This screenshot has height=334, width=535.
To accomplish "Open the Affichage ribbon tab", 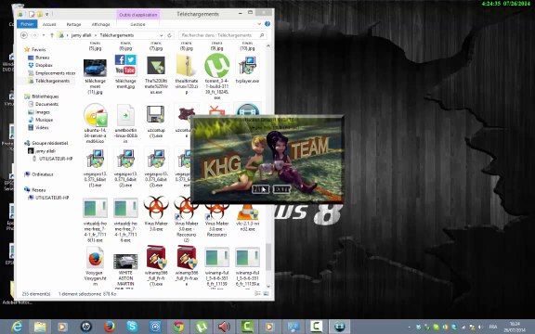I will [100, 24].
